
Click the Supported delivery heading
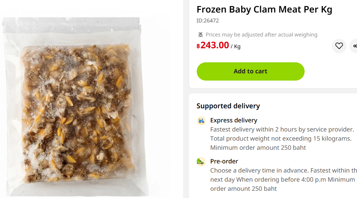(228, 106)
